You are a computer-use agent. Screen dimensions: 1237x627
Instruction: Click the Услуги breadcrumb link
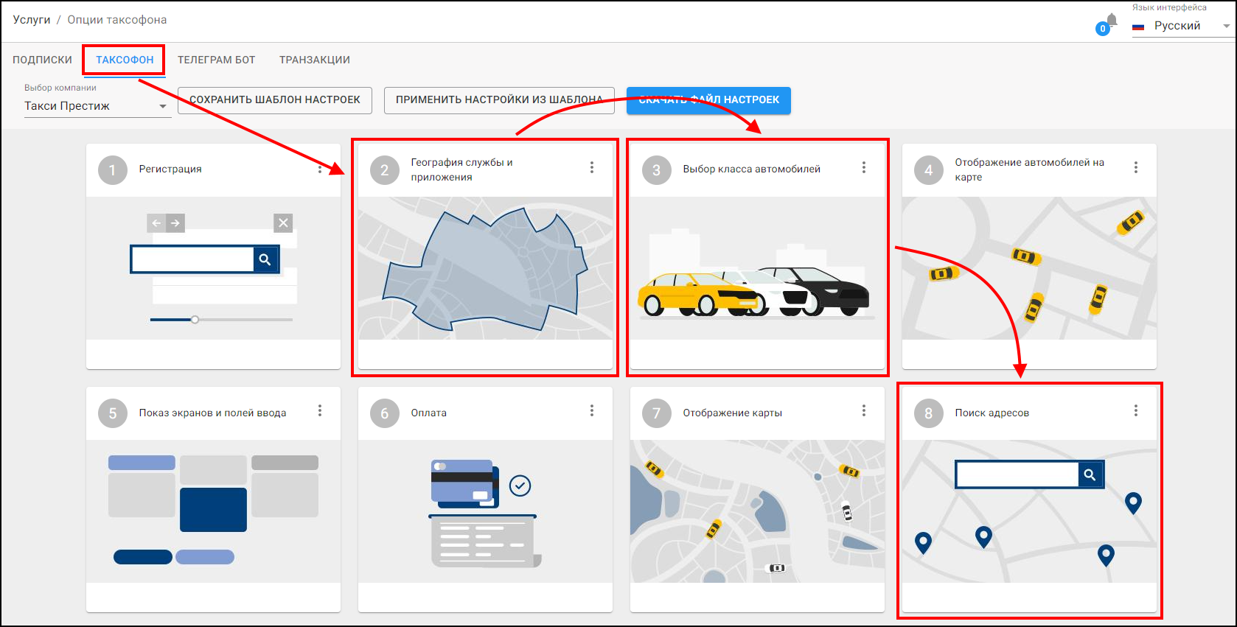[x=32, y=20]
